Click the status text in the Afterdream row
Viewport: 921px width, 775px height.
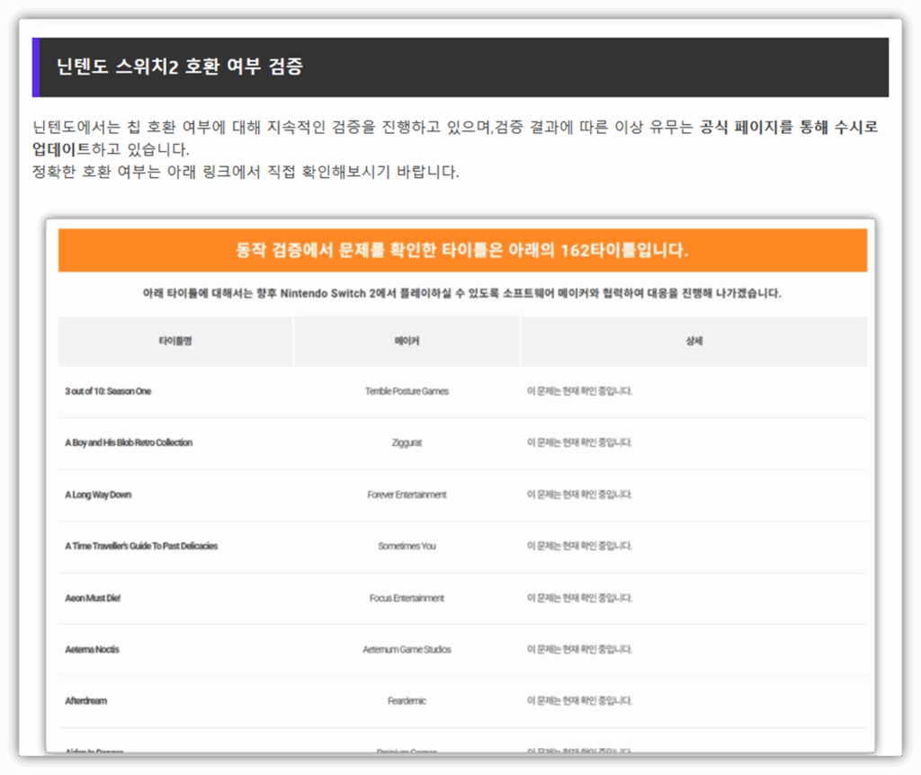[x=579, y=700]
